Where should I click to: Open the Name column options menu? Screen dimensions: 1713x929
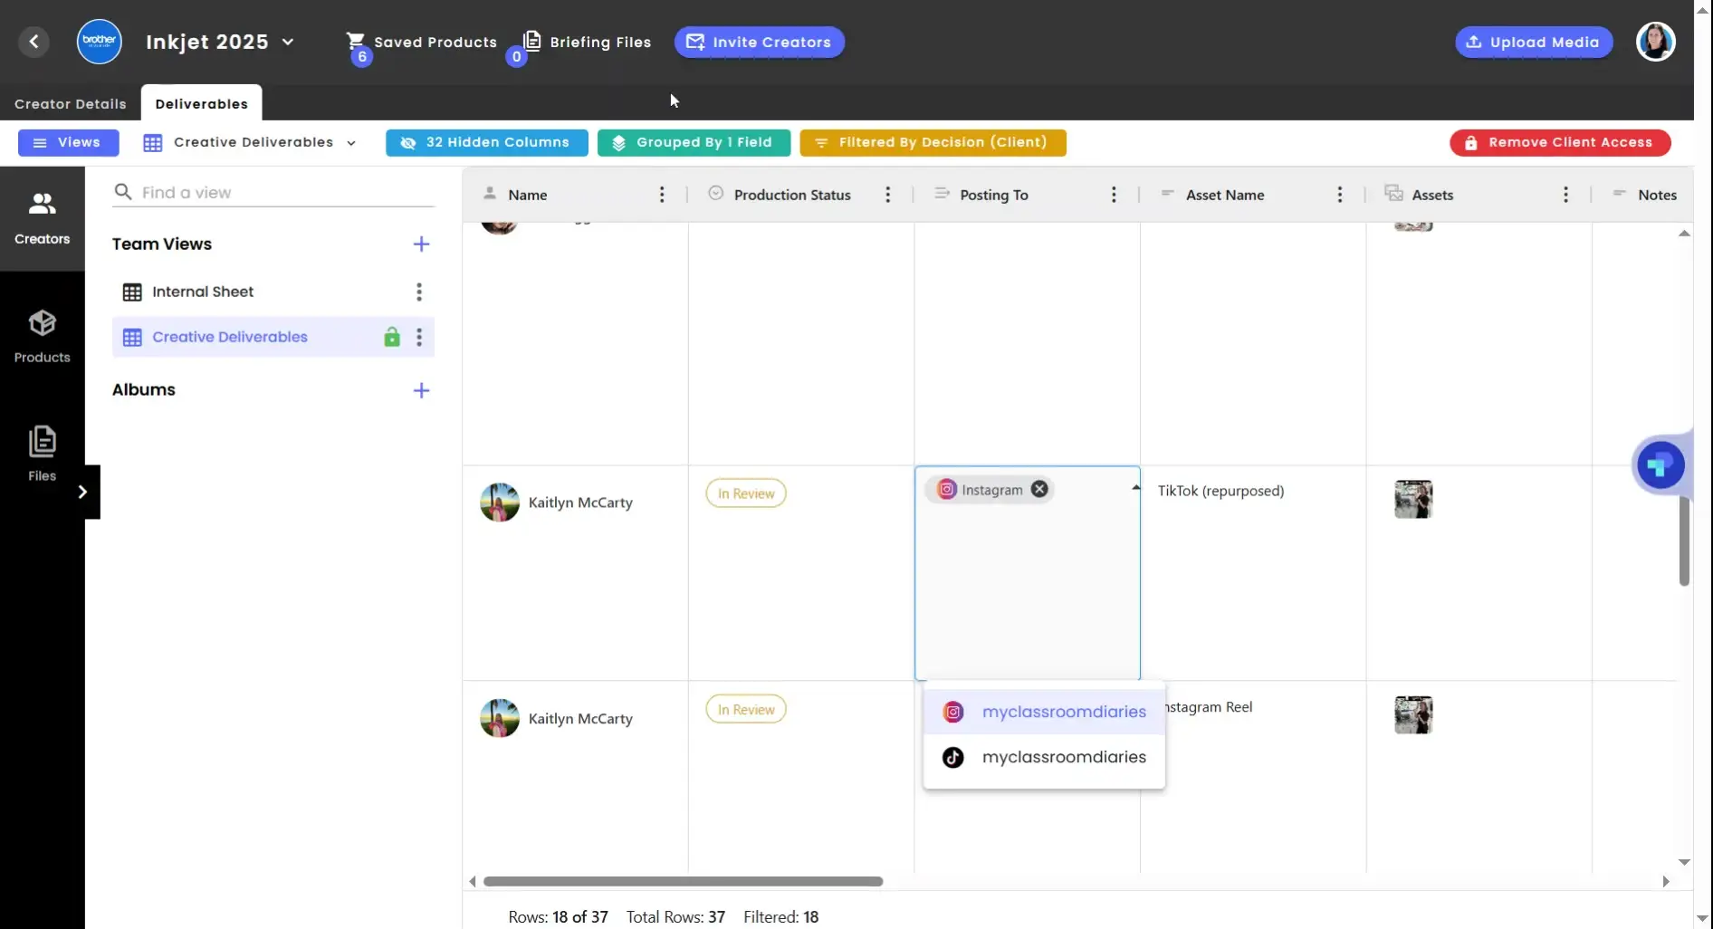(662, 194)
